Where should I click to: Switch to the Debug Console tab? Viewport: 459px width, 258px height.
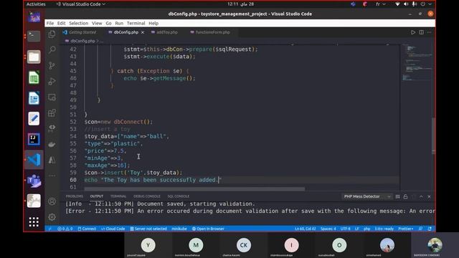click(146, 196)
